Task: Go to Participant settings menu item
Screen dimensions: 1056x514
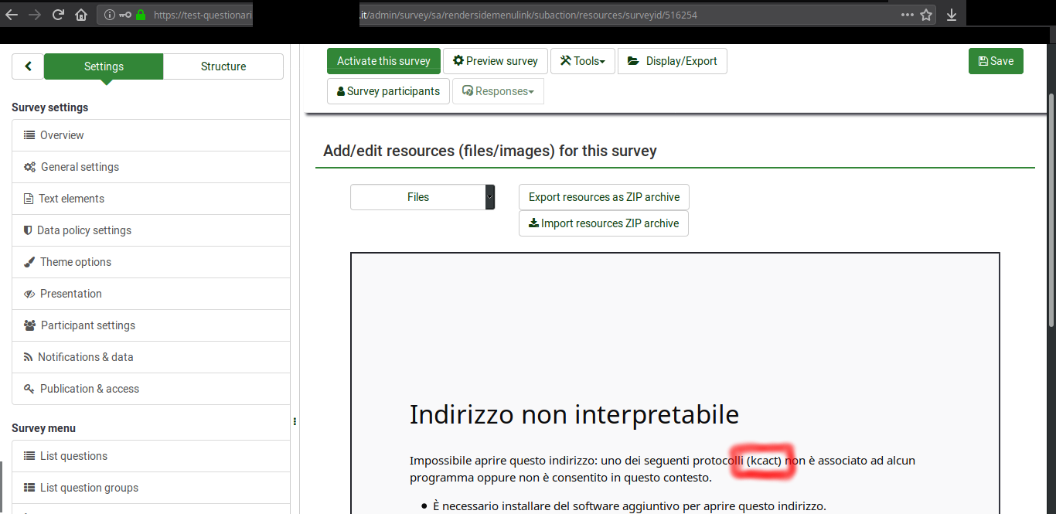Action: tap(87, 325)
